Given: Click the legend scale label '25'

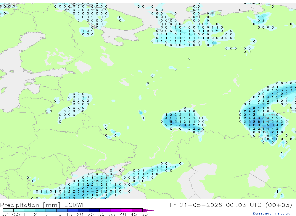Looking at the screenshot, I should [x=91, y=214].
